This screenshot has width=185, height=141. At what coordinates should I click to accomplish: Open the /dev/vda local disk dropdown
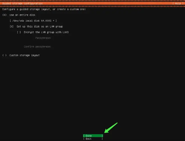tap(33, 21)
